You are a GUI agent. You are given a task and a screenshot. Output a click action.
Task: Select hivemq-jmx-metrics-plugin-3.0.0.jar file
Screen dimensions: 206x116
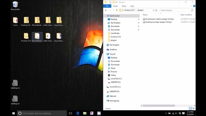[x=158, y=19]
